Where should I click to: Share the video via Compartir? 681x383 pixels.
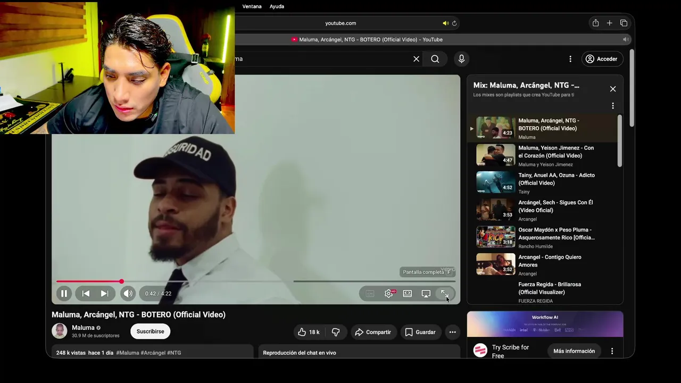click(x=373, y=332)
